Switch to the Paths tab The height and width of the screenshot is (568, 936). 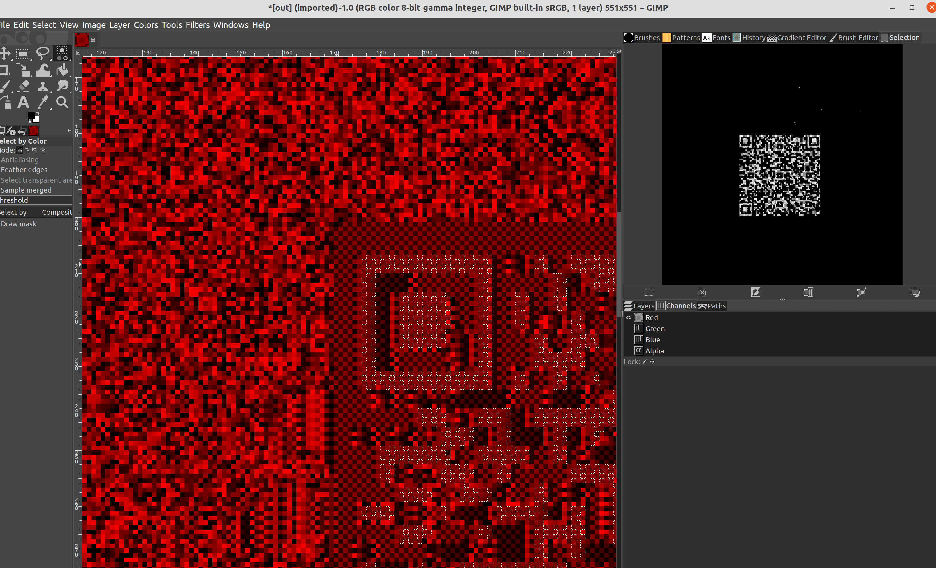tap(712, 306)
